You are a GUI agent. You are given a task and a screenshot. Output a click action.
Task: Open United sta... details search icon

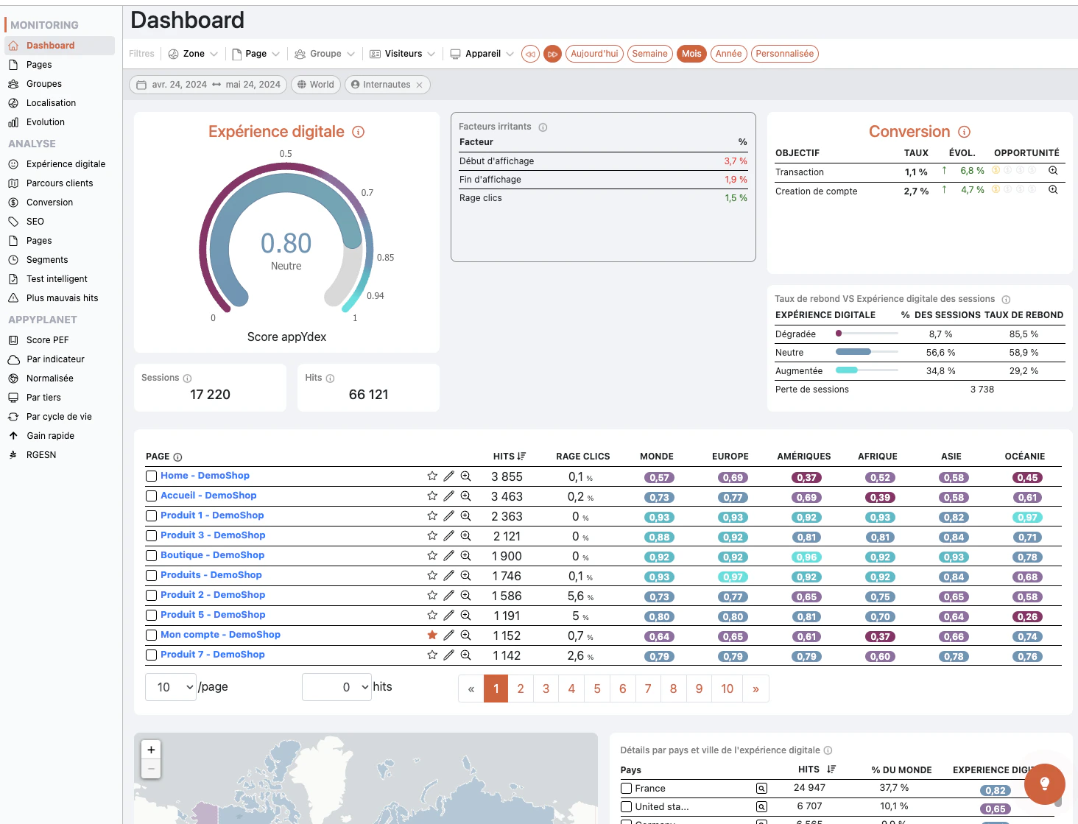click(x=761, y=807)
